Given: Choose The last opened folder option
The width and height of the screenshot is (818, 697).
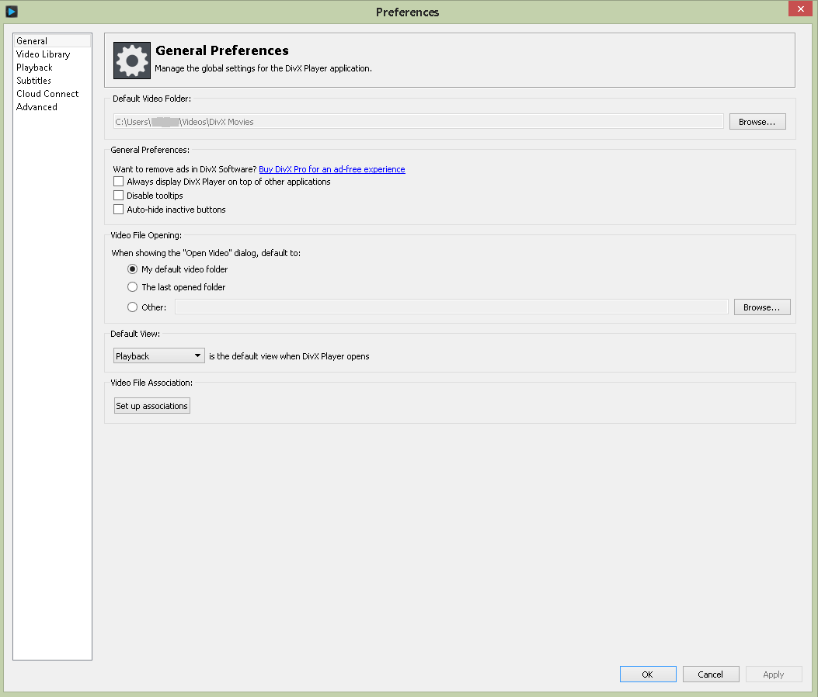Looking at the screenshot, I should coord(132,287).
